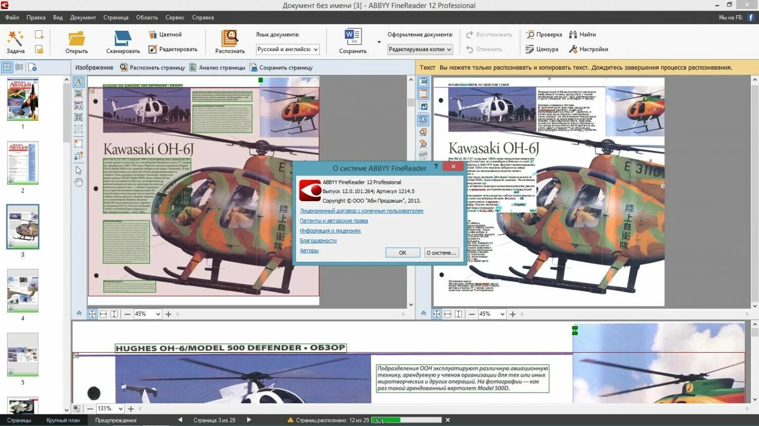Select page 4 thumbnail
The image size is (759, 426).
point(23,291)
